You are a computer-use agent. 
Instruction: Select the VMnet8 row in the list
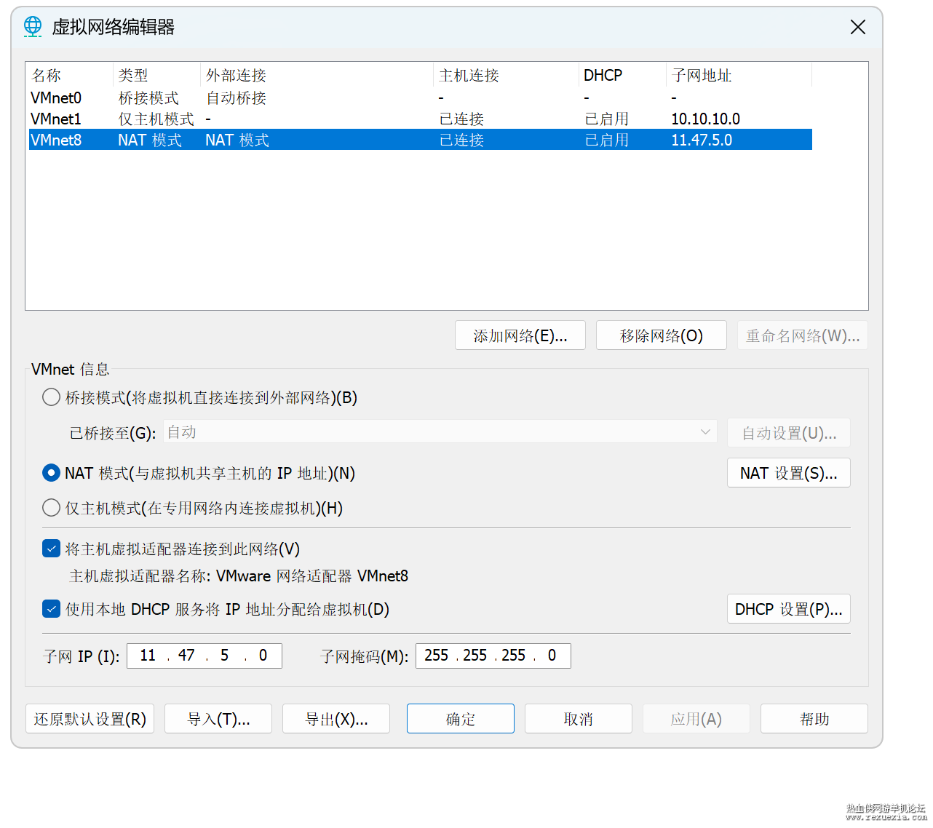[421, 140]
